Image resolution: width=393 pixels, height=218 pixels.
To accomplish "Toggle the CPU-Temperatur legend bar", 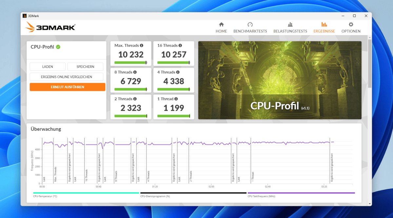I will click(86, 193).
